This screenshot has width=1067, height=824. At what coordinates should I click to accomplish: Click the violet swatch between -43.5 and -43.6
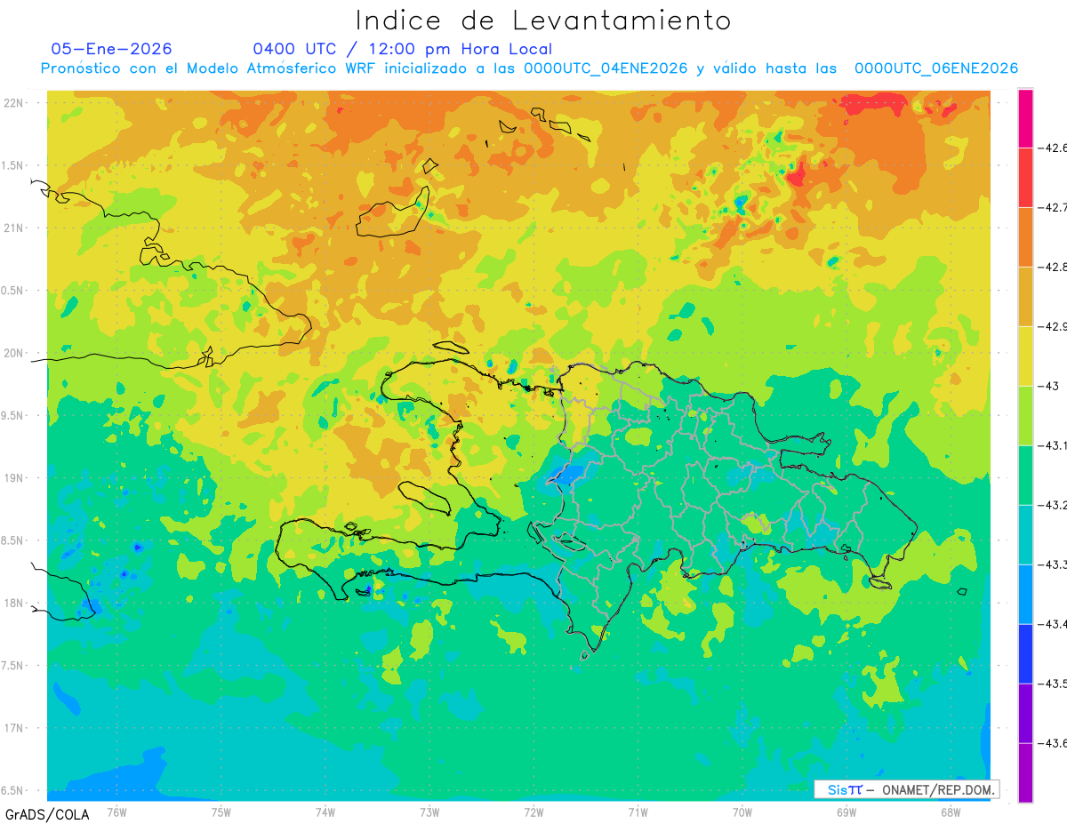pos(1025,714)
